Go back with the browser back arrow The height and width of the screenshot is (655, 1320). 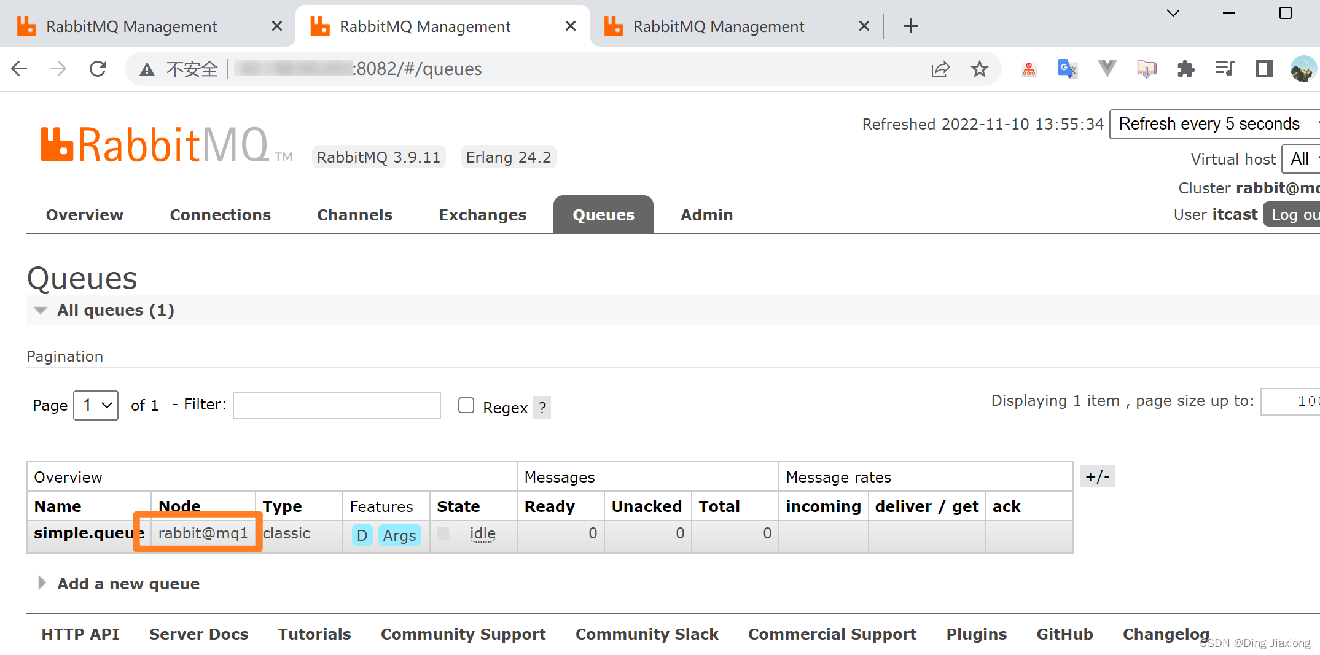pyautogui.click(x=19, y=69)
